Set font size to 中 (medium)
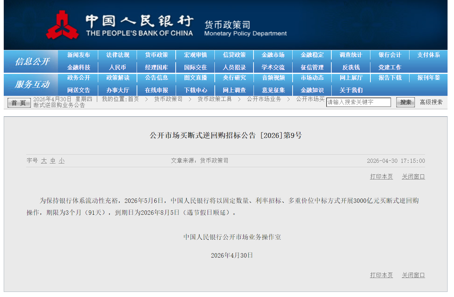454x297 pixels. point(53,161)
